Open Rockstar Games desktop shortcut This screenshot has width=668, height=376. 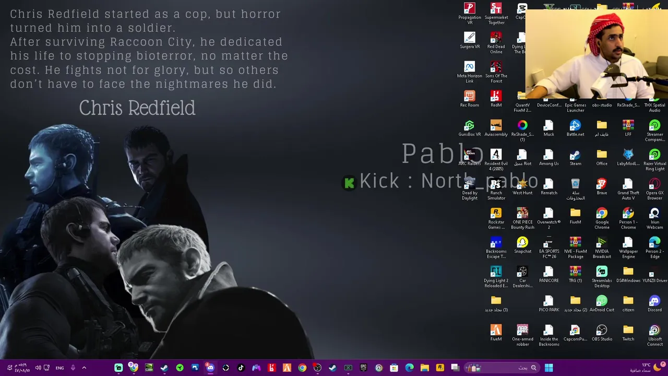point(496,218)
